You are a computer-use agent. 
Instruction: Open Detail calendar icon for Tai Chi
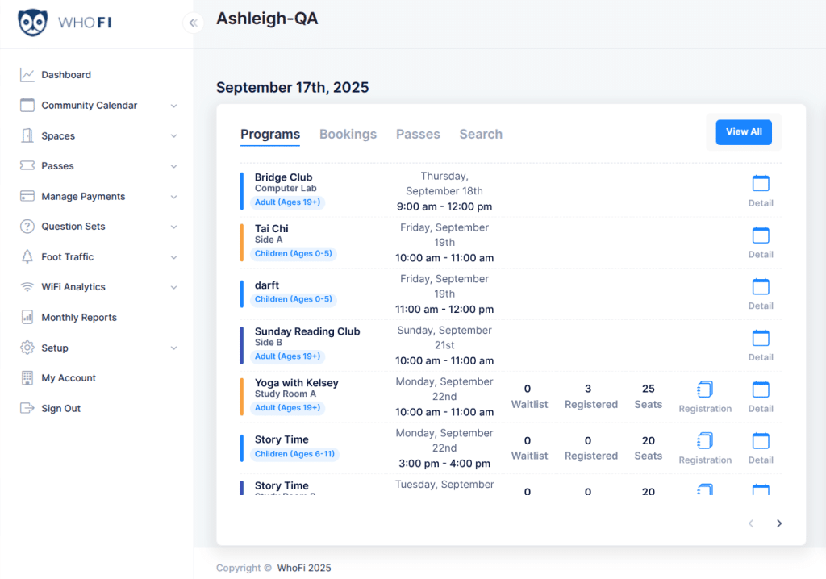(761, 235)
